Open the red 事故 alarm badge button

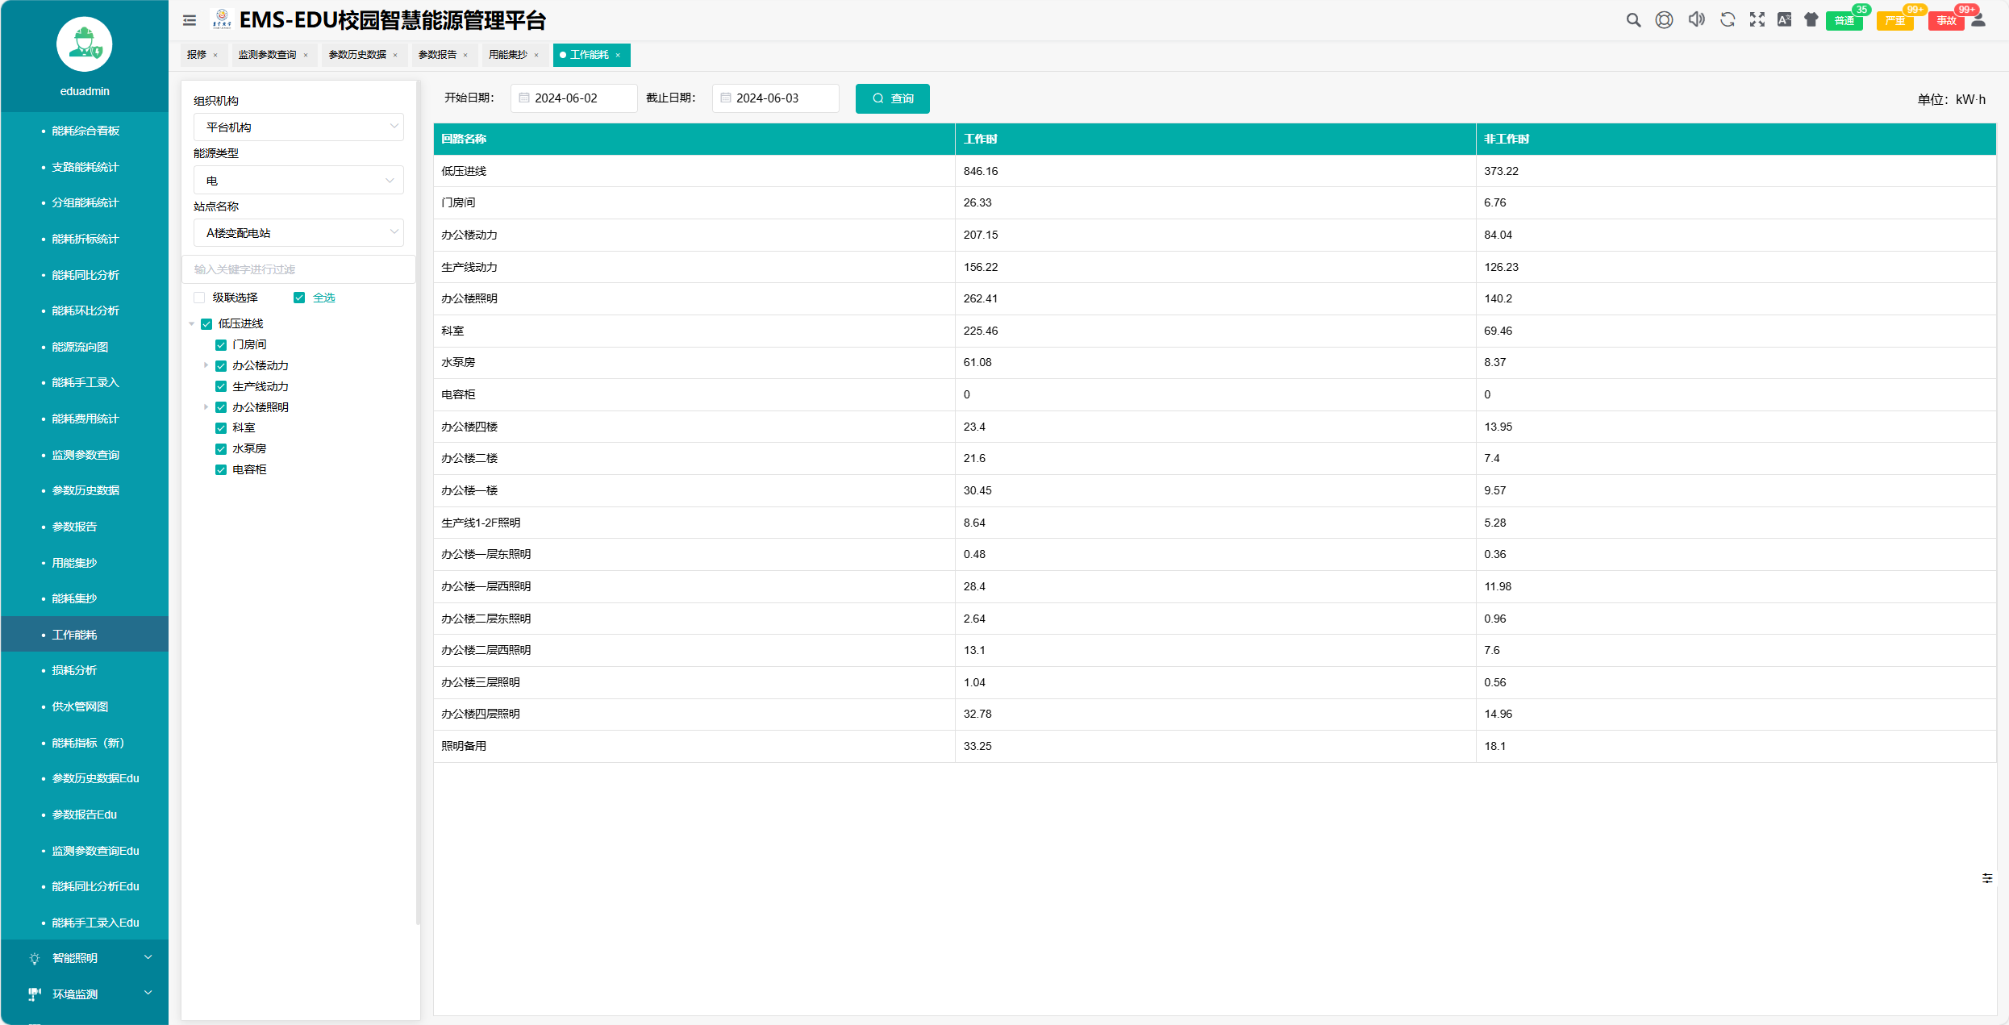[1945, 21]
